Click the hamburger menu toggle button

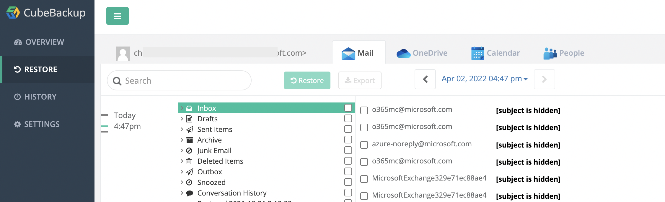coord(117,16)
